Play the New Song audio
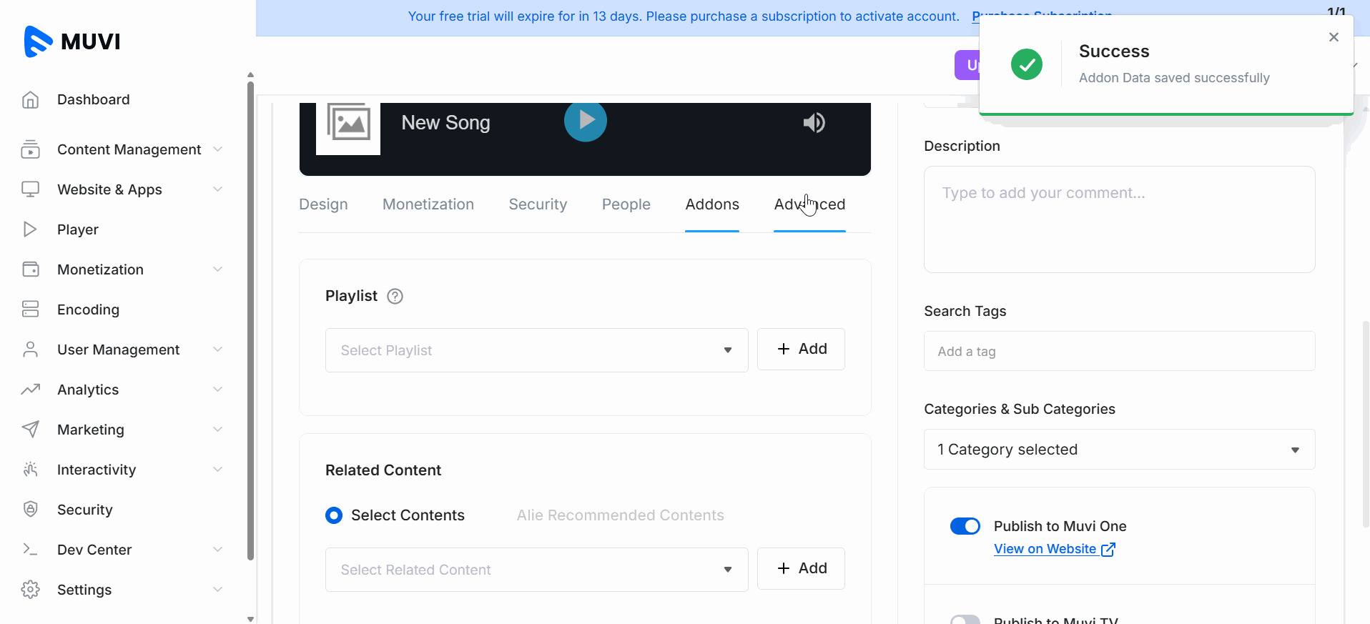 pyautogui.click(x=585, y=120)
